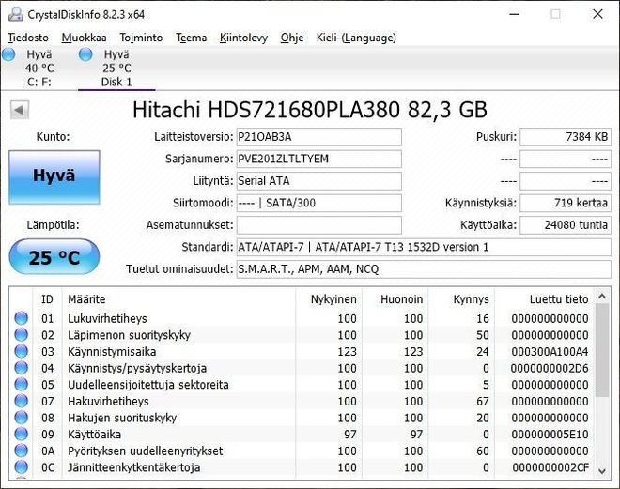The height and width of the screenshot is (489, 620).
Task: Switch to the Disk 1 tab
Action: (116, 68)
